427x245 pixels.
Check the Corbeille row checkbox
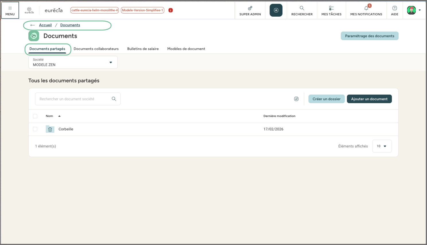point(35,129)
